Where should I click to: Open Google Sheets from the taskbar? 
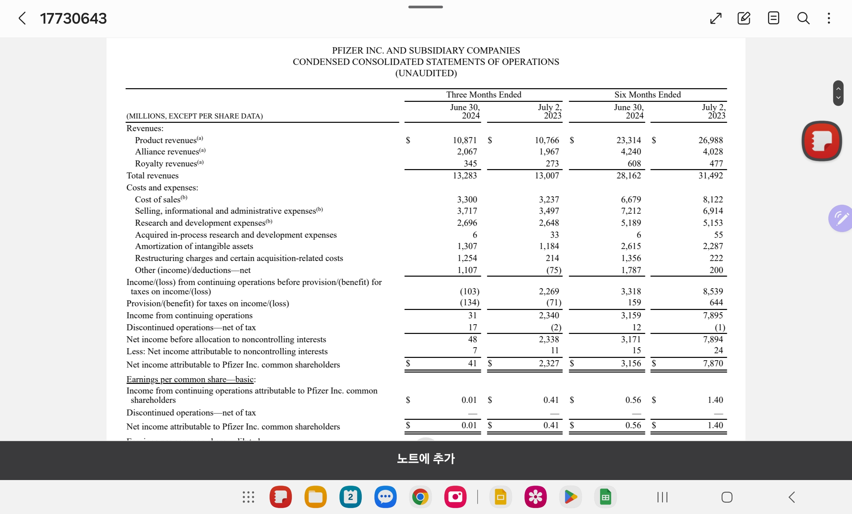point(605,497)
